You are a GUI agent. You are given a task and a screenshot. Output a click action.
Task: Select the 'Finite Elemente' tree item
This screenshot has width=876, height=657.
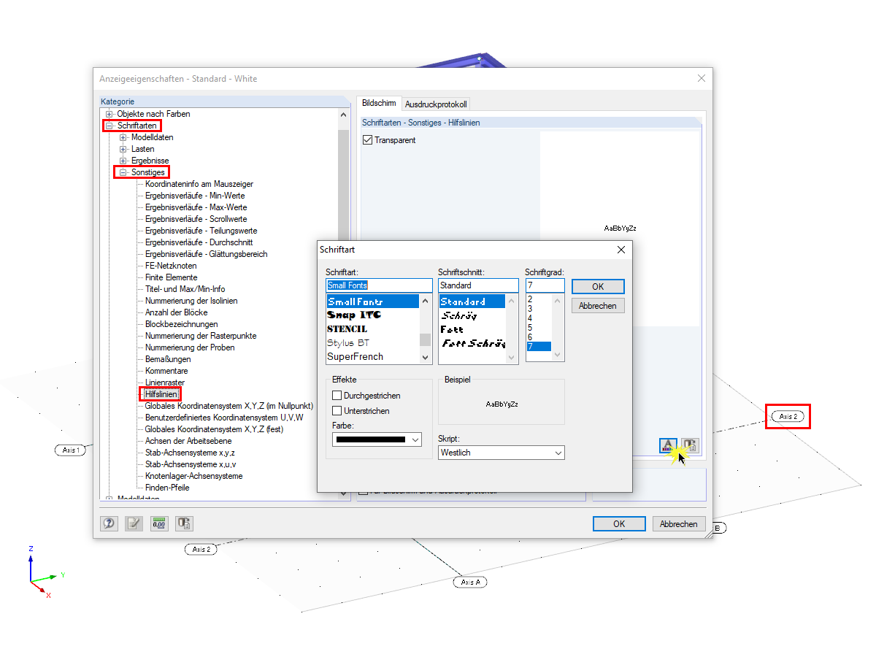tap(171, 277)
